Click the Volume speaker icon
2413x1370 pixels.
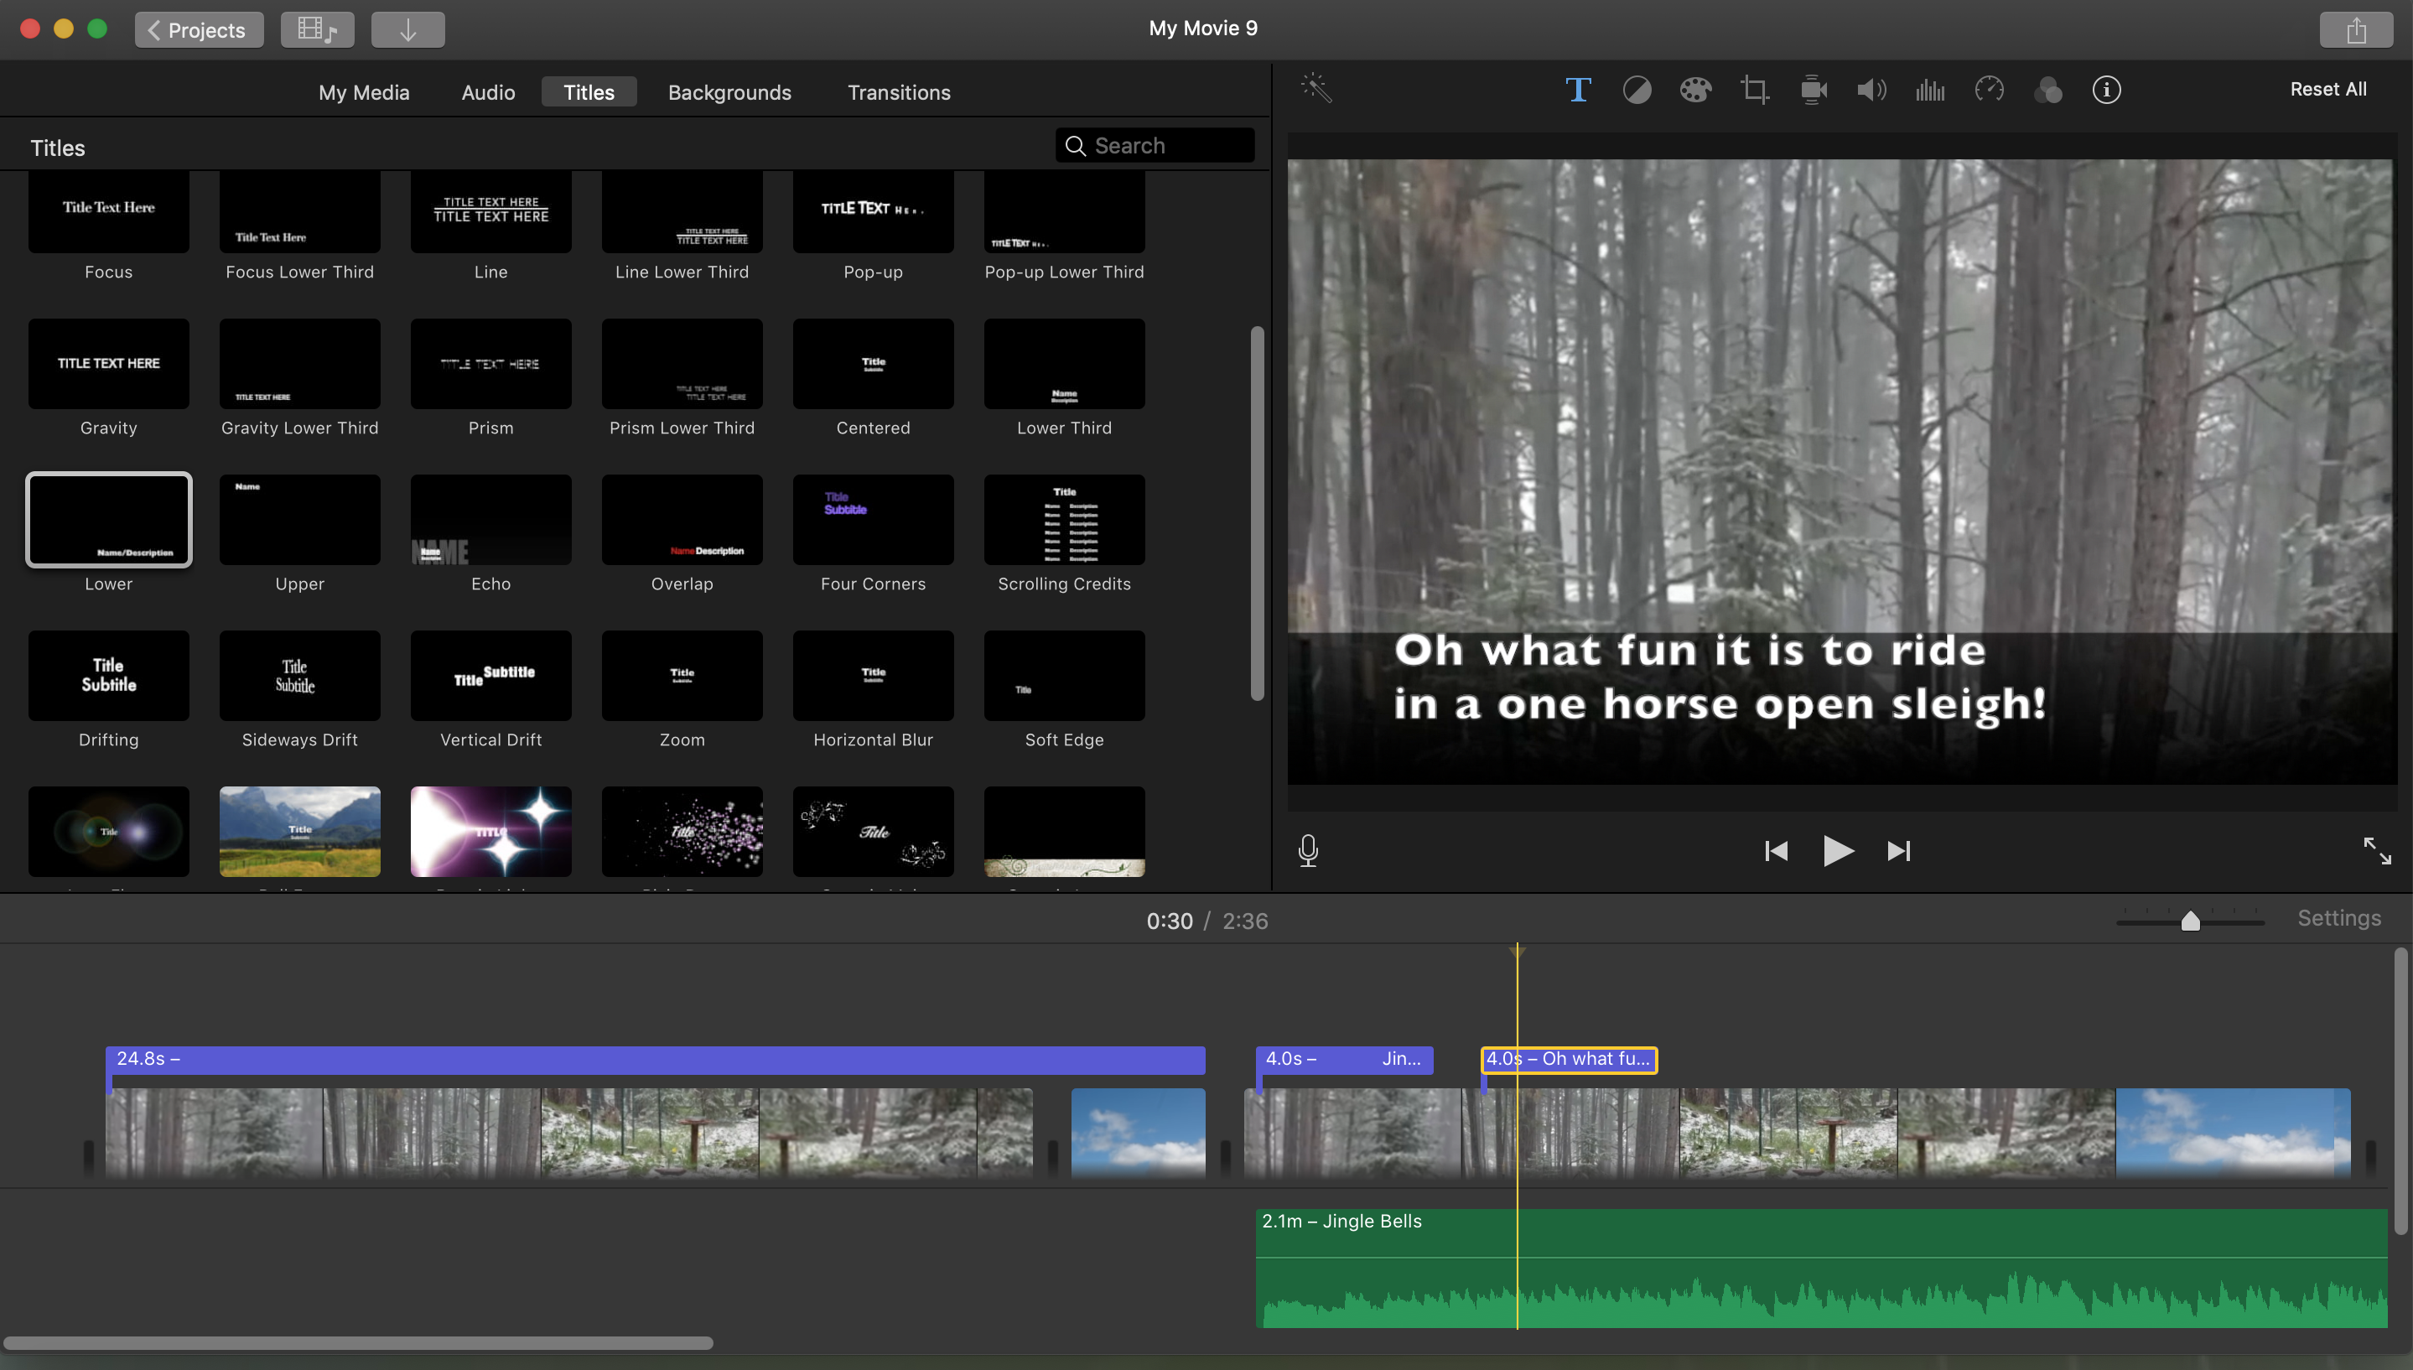coord(1871,91)
